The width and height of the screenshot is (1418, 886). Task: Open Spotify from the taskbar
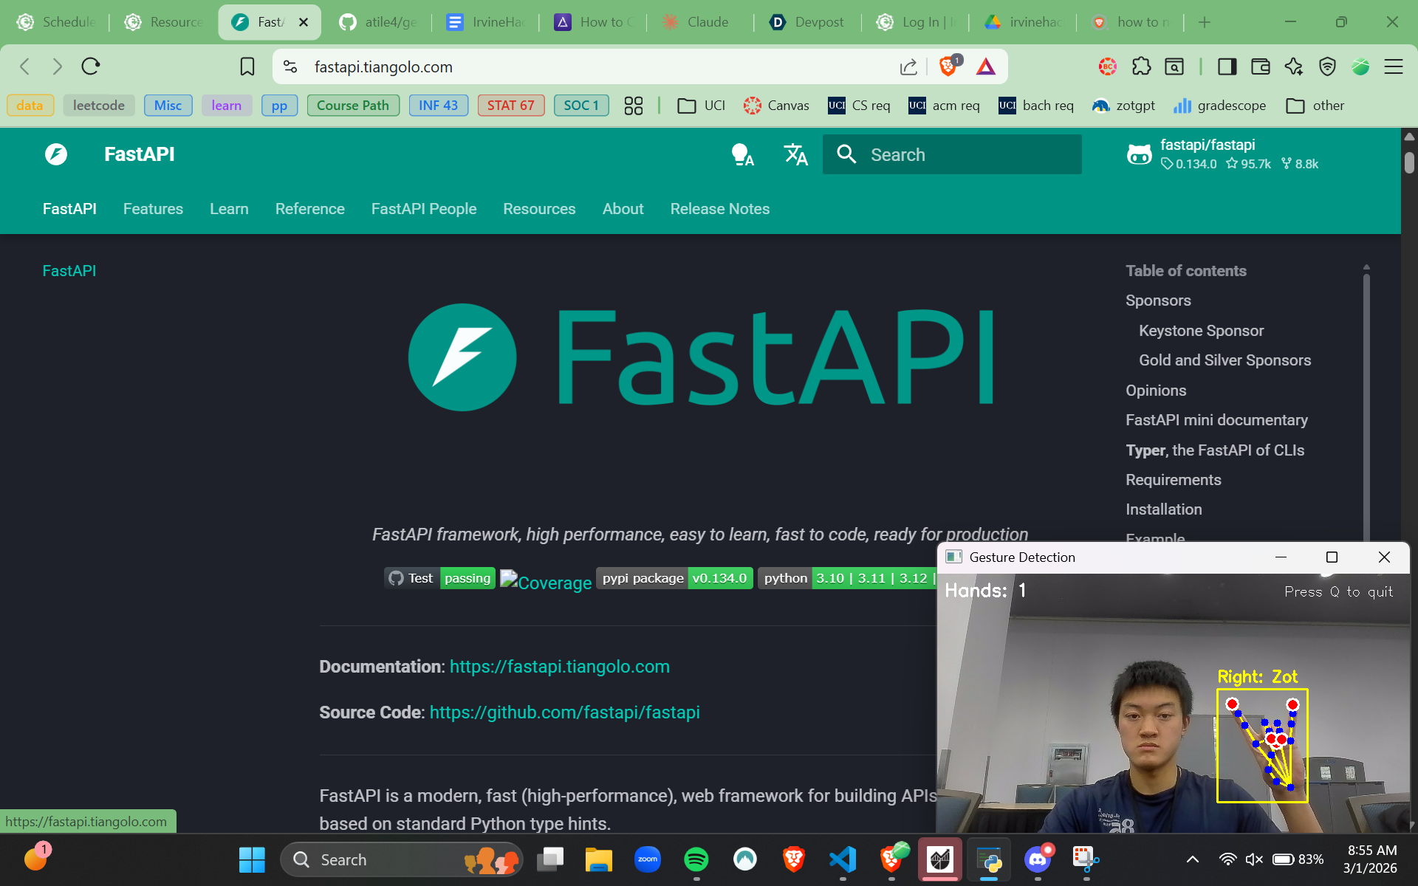point(696,859)
